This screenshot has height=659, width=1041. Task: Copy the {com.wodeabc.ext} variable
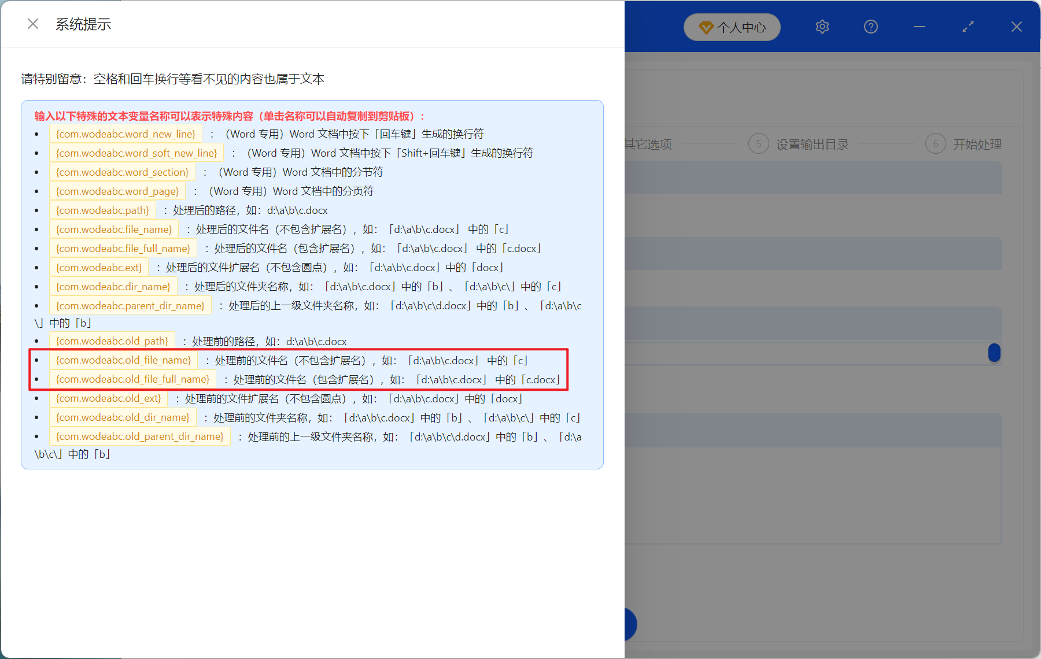99,267
